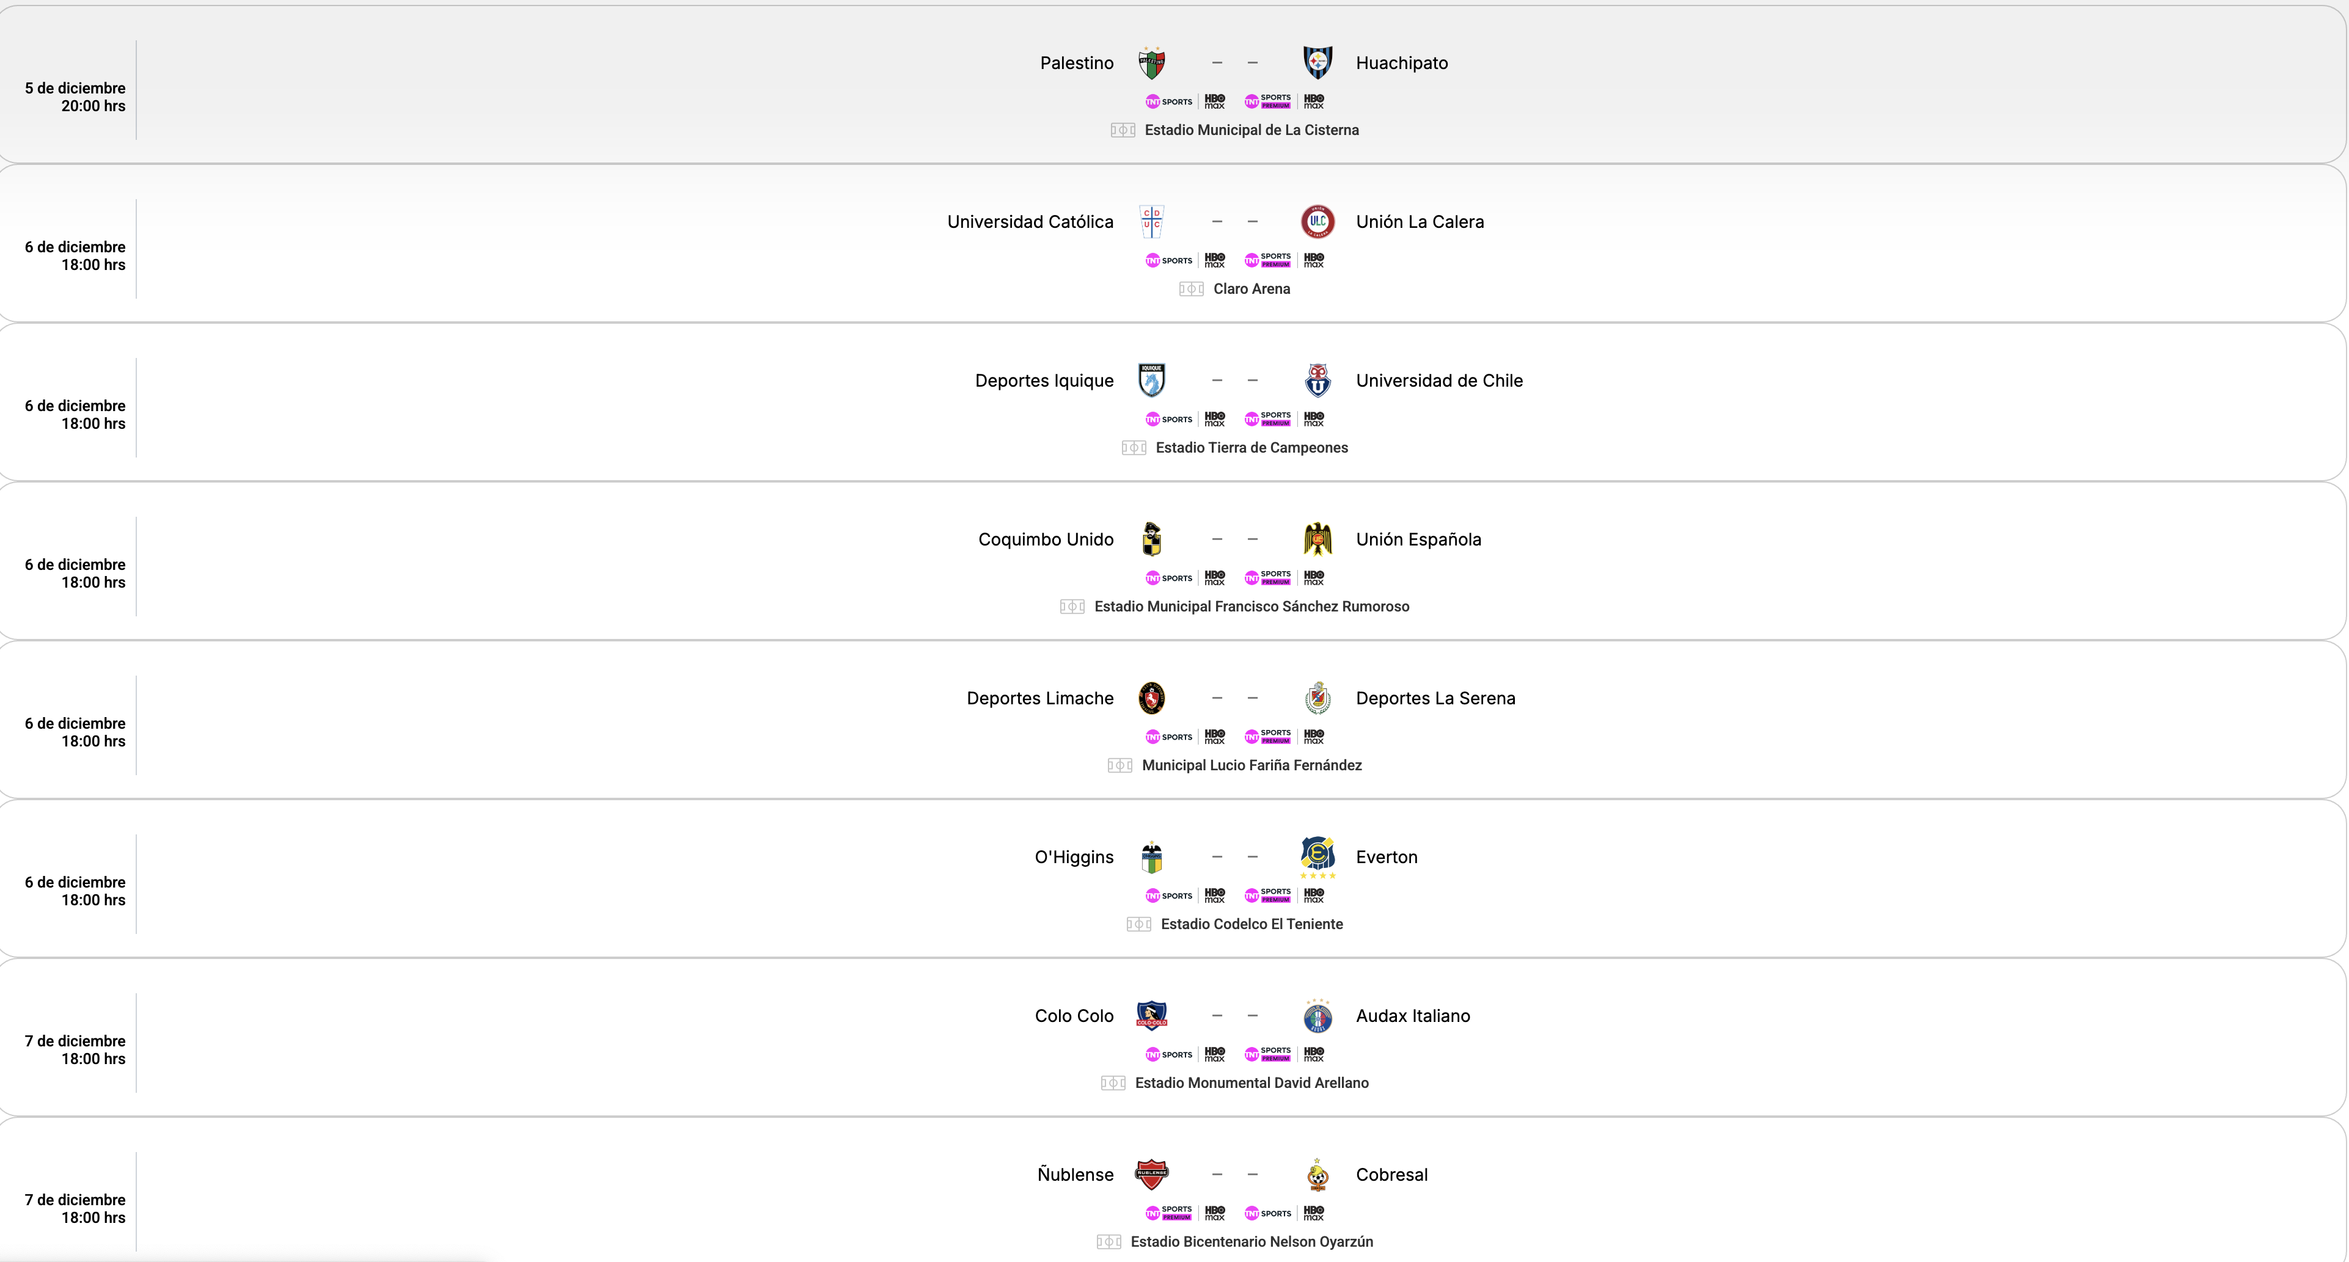Click Estadio Monumental David Arellano venue text
2349x1262 pixels.
coord(1251,1083)
